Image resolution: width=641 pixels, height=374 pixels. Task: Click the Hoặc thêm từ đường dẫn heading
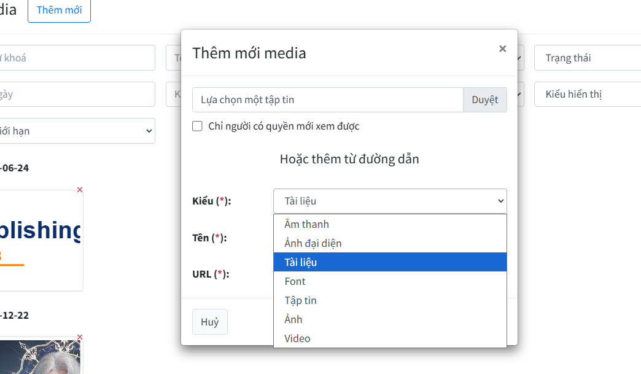[349, 159]
